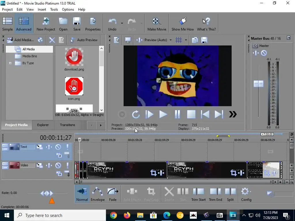Click the Windows Start button

7,215
